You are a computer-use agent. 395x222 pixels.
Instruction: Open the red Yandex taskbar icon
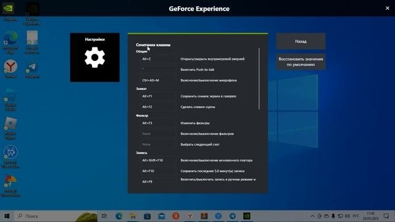(176, 216)
